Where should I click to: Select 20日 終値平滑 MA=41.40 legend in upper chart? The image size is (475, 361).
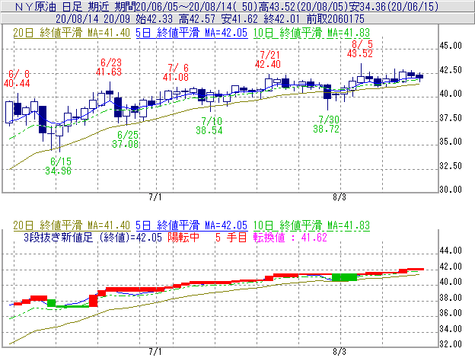click(x=72, y=33)
